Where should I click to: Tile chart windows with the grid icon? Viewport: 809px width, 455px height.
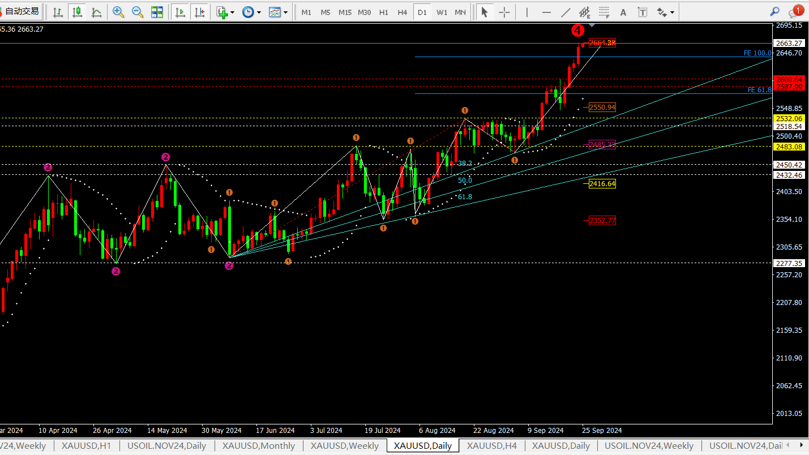click(157, 11)
